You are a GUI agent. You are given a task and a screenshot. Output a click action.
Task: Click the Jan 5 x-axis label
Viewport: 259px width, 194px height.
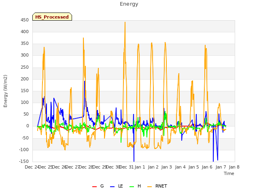193,167
